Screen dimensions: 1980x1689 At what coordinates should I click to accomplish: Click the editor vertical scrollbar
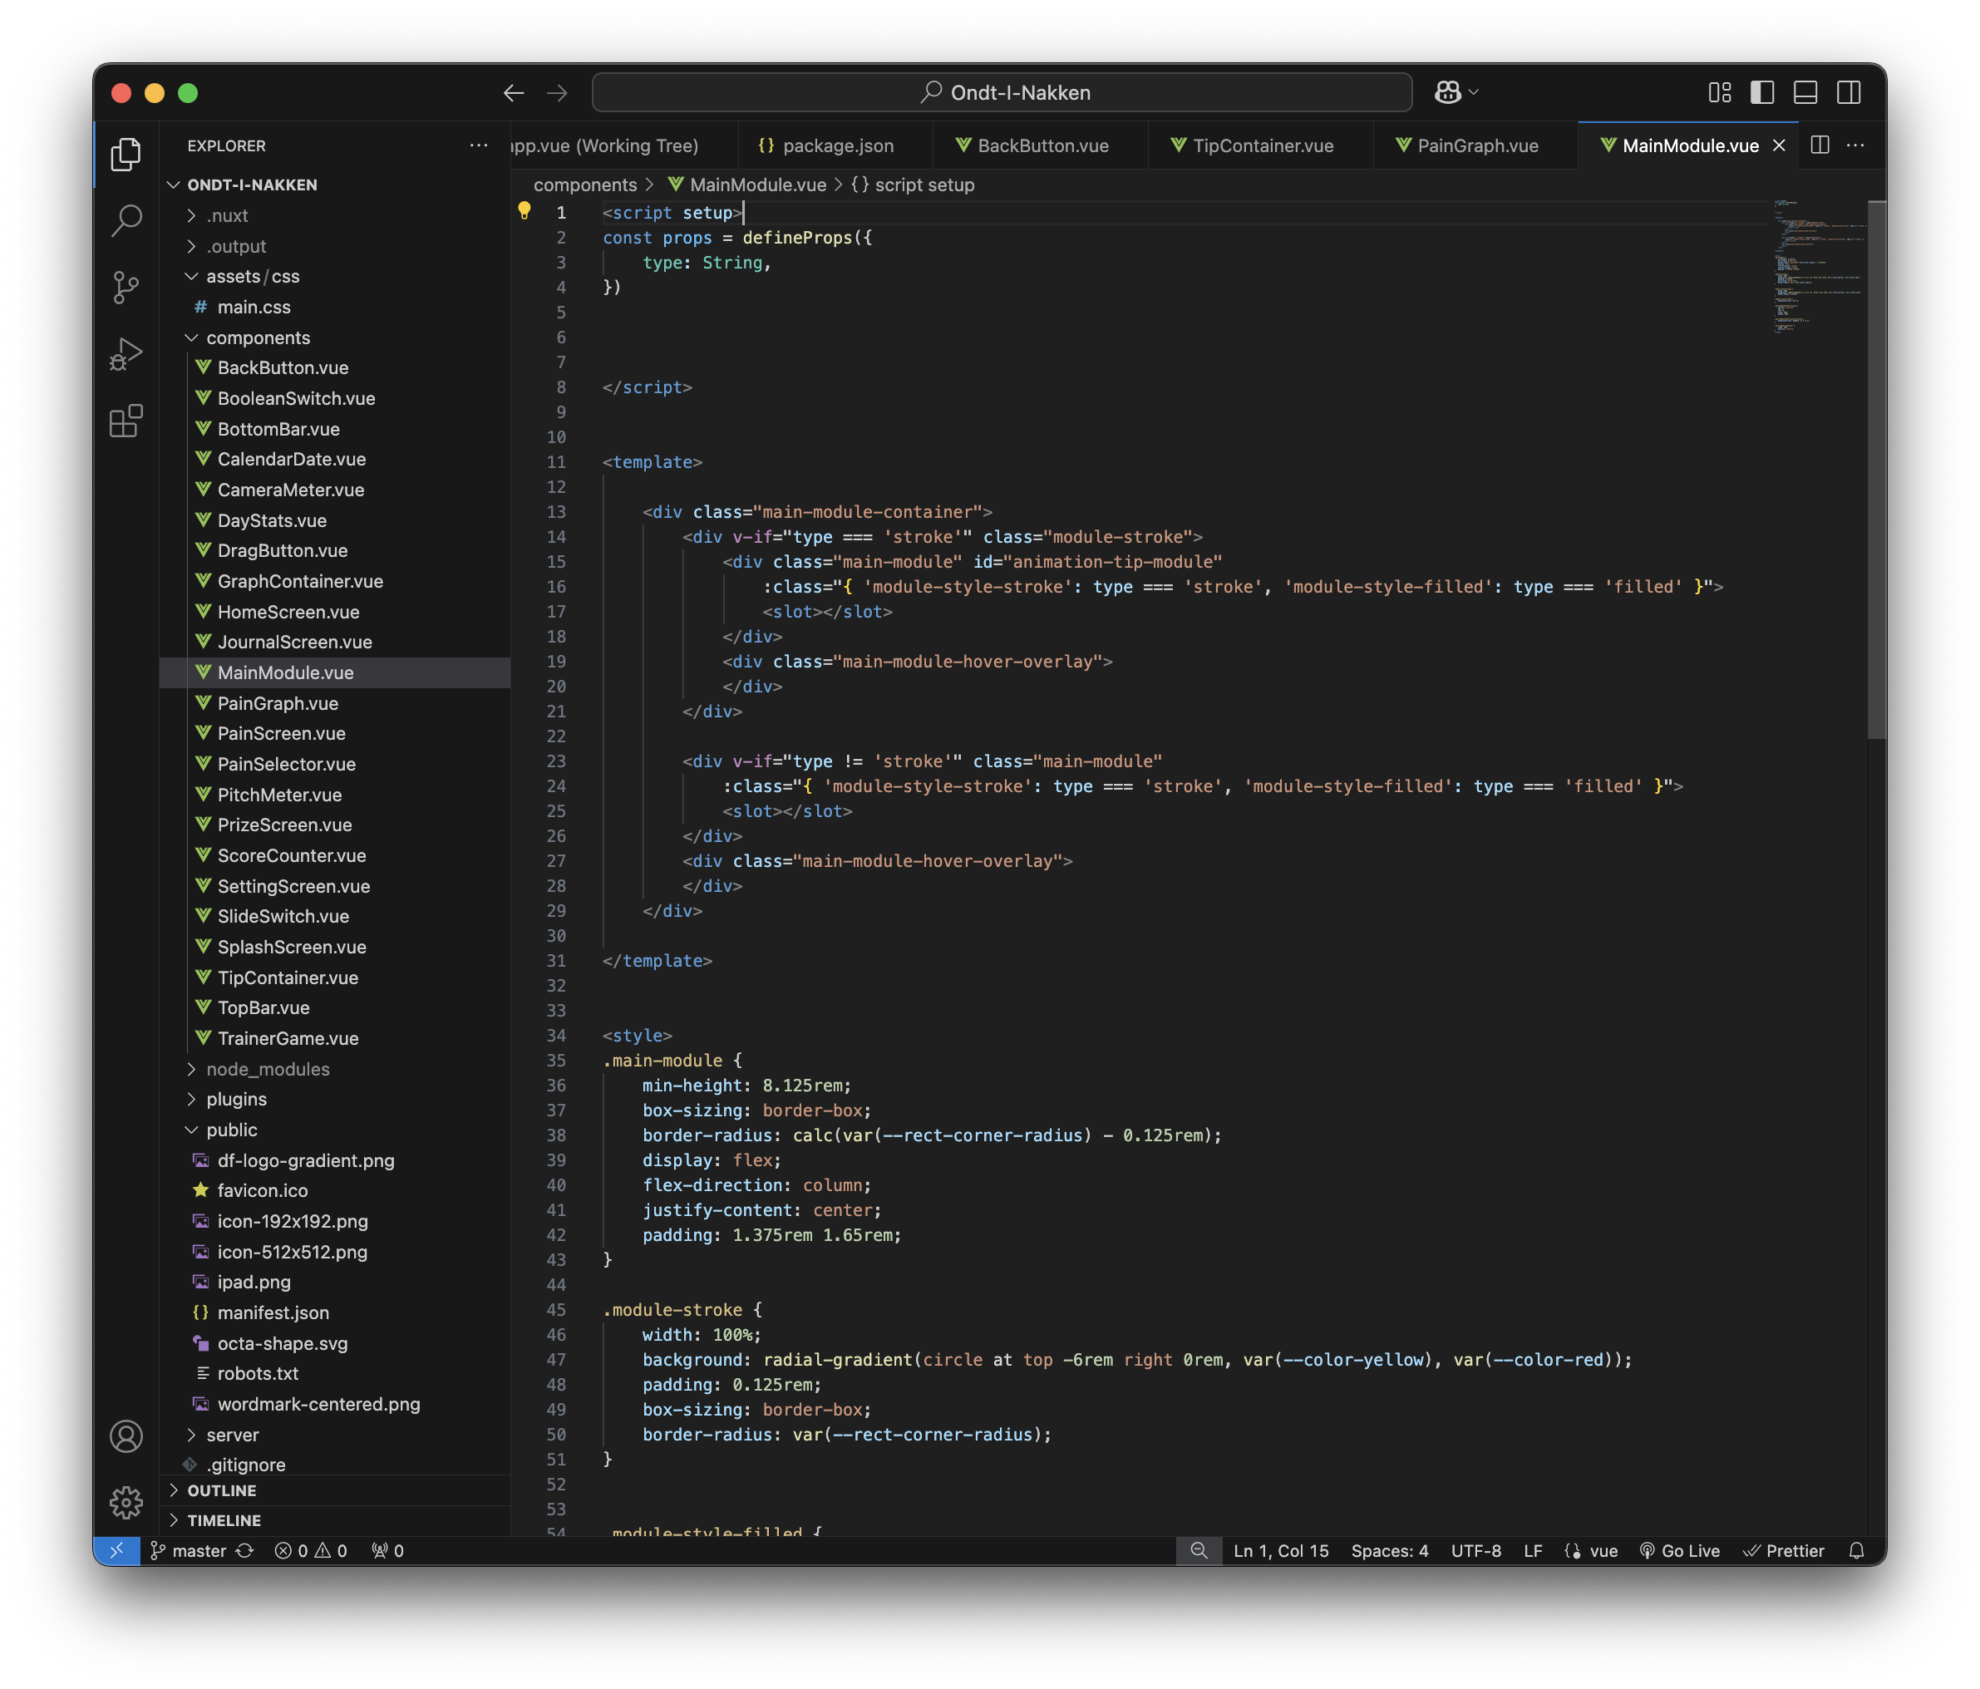tap(1876, 470)
